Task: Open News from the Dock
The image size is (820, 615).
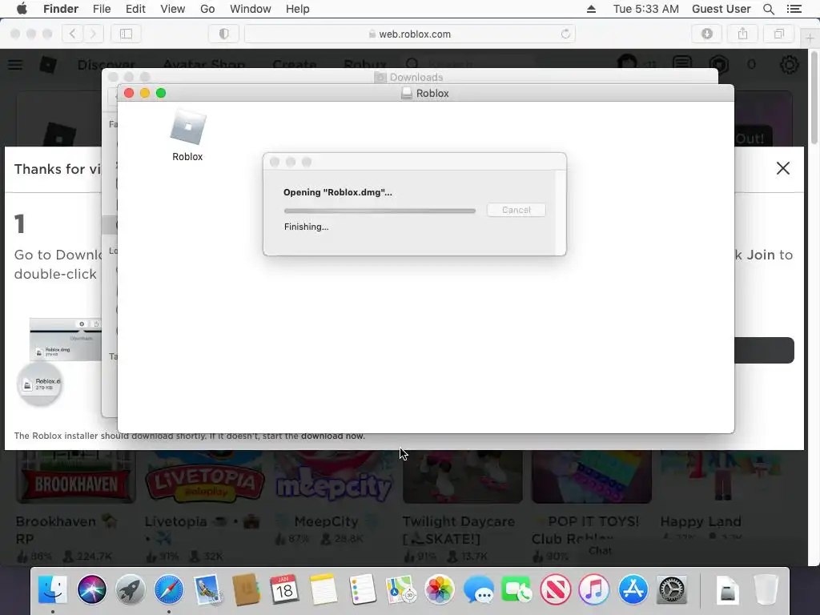Action: 556,589
